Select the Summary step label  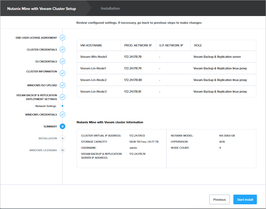click(50, 126)
